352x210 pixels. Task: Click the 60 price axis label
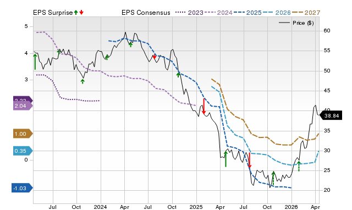327,31
